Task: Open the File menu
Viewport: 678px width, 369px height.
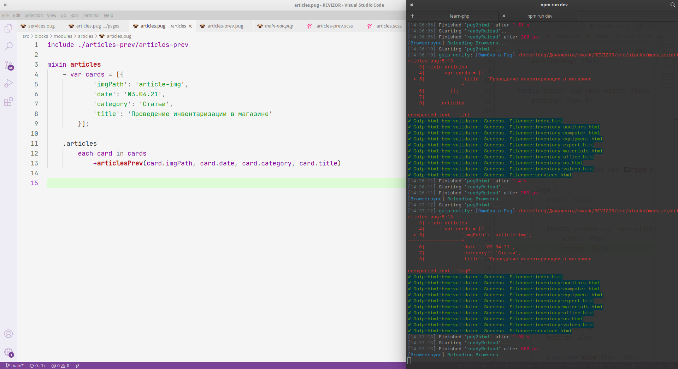Action: point(5,16)
